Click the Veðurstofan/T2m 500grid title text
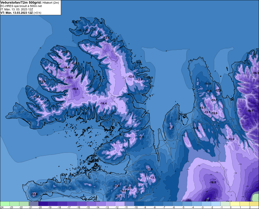The height and width of the screenshot is (209, 259). (x=21, y=3)
